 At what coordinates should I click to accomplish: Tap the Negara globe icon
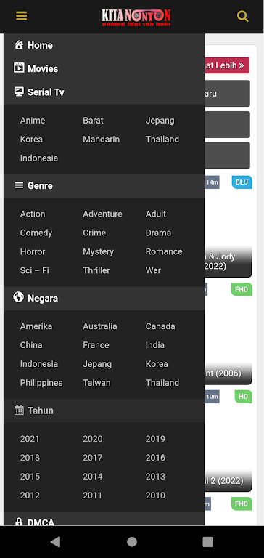(18, 297)
